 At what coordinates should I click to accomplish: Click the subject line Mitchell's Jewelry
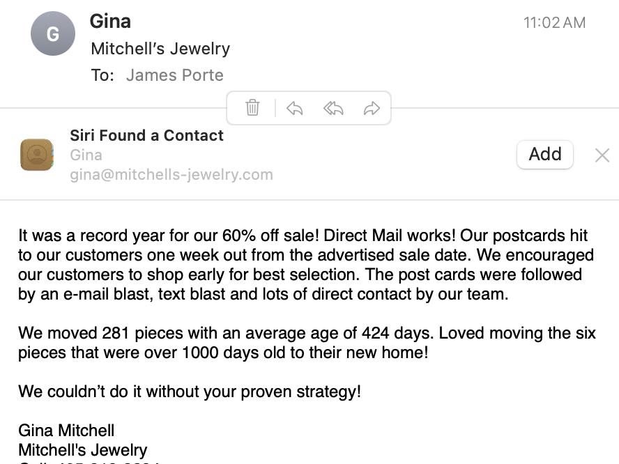pyautogui.click(x=160, y=49)
